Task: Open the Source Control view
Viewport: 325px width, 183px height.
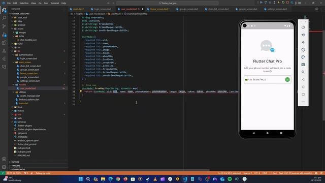Action: pyautogui.click(x=4, y=26)
